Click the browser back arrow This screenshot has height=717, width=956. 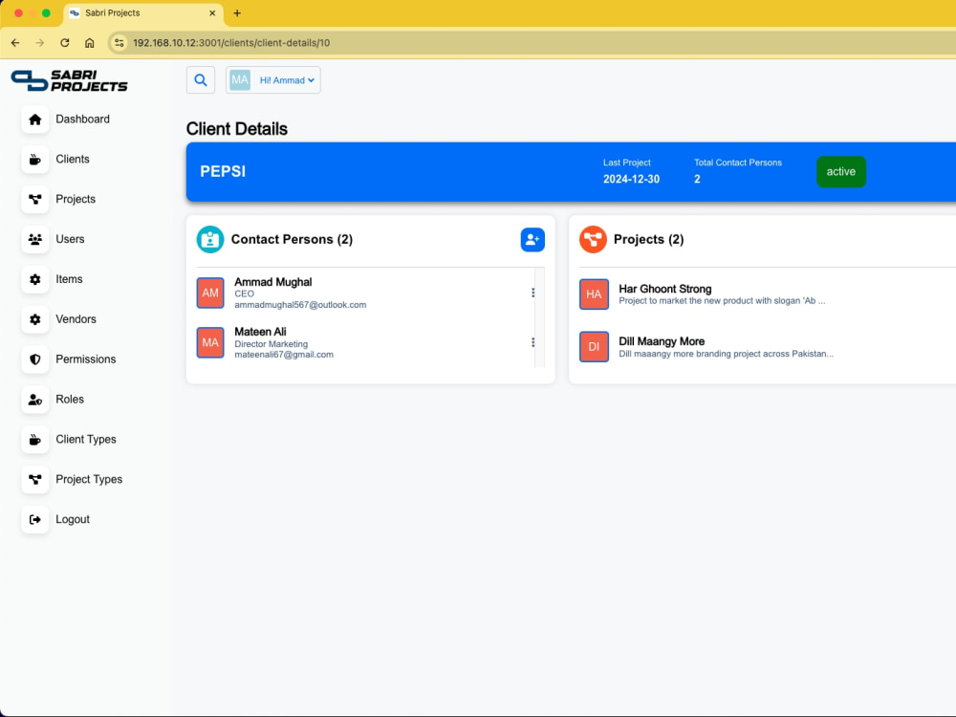coord(15,43)
